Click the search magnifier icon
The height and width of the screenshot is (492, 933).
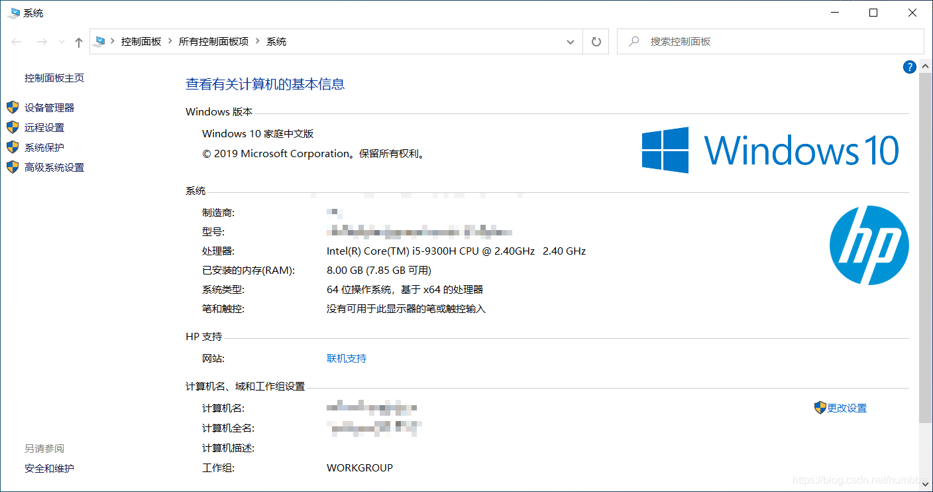tap(634, 41)
